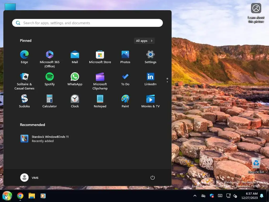
Task: Open the 6:37 AM clock and calendar
Action: click(250, 196)
